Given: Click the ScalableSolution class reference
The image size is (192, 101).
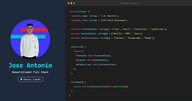Looking at the screenshot, I should click(97, 87).
